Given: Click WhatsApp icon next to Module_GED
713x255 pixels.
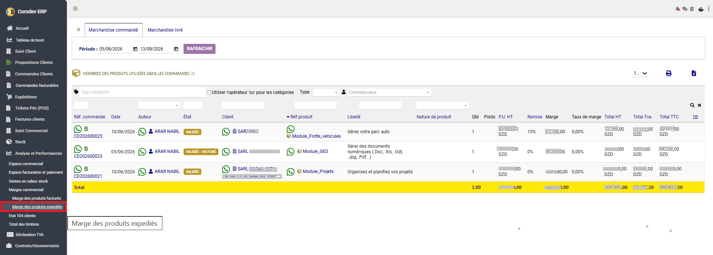Looking at the screenshot, I should (x=291, y=152).
